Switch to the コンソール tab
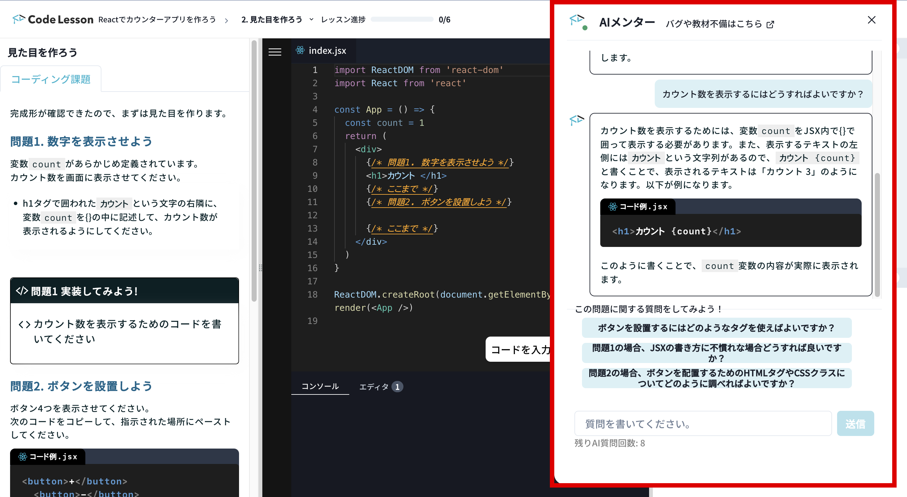 (x=320, y=386)
